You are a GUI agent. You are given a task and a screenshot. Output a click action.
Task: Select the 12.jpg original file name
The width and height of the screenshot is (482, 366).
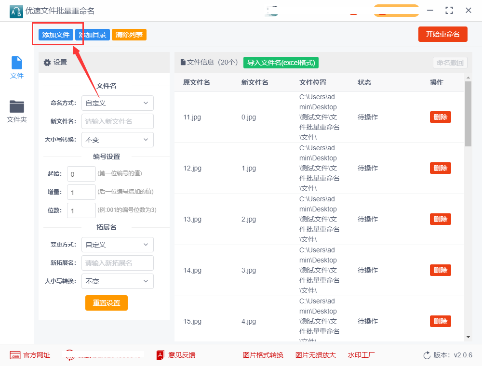(x=192, y=168)
